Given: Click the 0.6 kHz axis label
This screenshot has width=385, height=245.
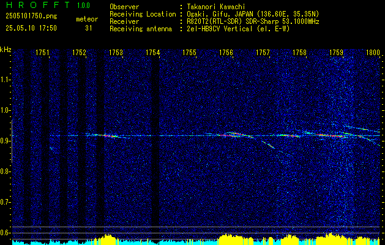Looking at the screenshot, I should click(4, 233).
